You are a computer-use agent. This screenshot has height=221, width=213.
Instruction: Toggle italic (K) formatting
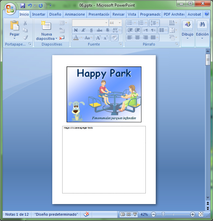click(x=83, y=30)
